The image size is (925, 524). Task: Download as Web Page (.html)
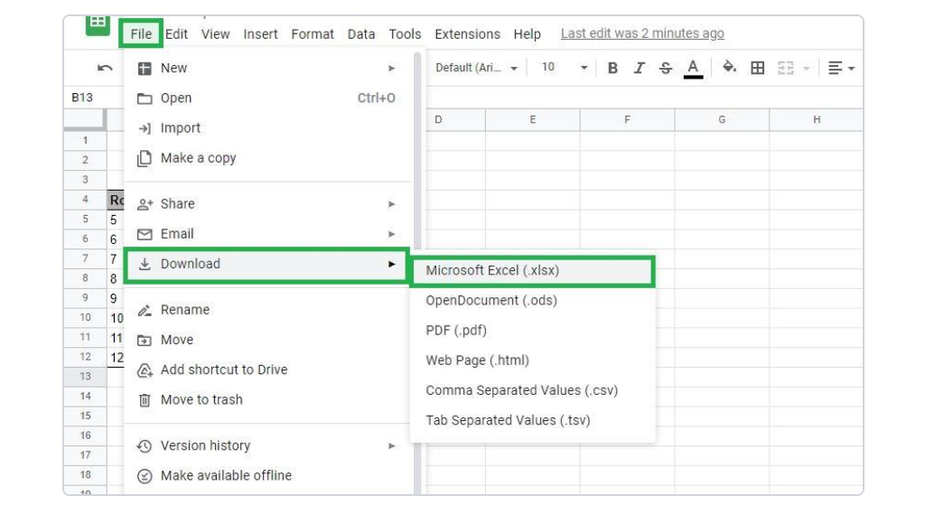pos(533,360)
